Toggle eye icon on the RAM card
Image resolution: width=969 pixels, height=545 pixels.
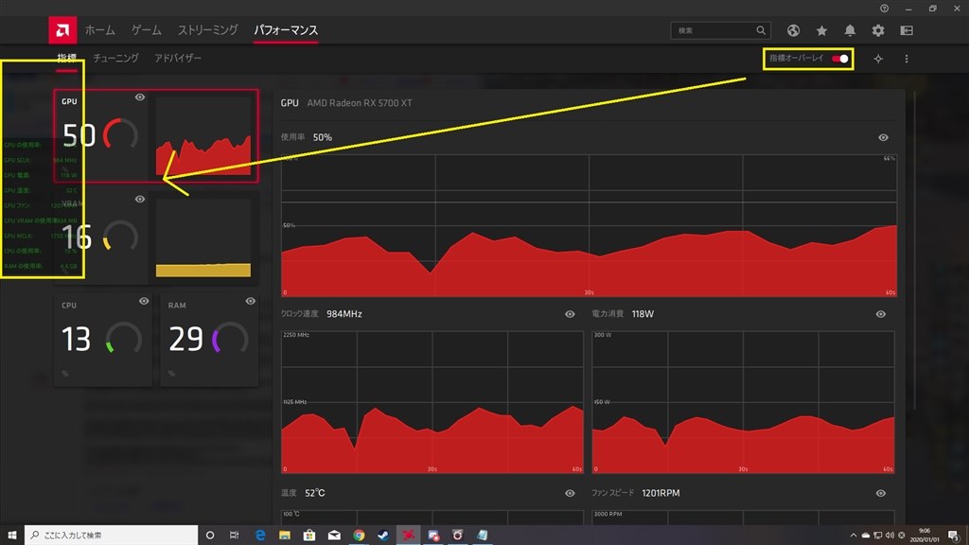pos(250,301)
